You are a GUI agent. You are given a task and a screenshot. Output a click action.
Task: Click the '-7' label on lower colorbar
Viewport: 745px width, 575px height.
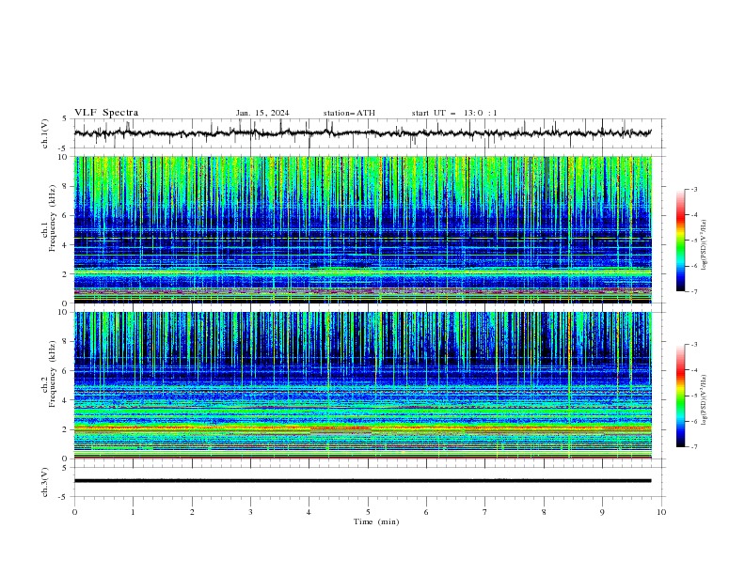[x=693, y=446]
